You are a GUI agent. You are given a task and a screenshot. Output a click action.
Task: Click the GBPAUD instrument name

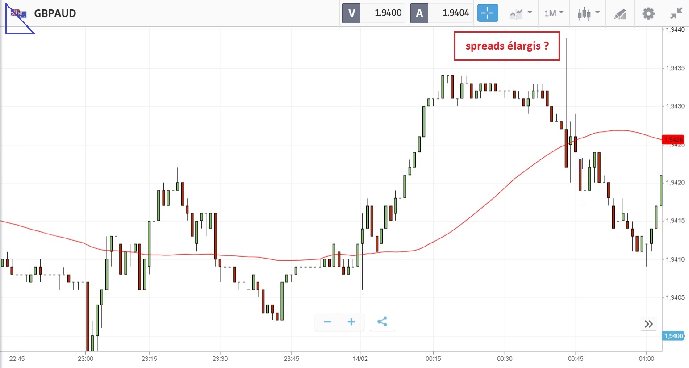55,13
